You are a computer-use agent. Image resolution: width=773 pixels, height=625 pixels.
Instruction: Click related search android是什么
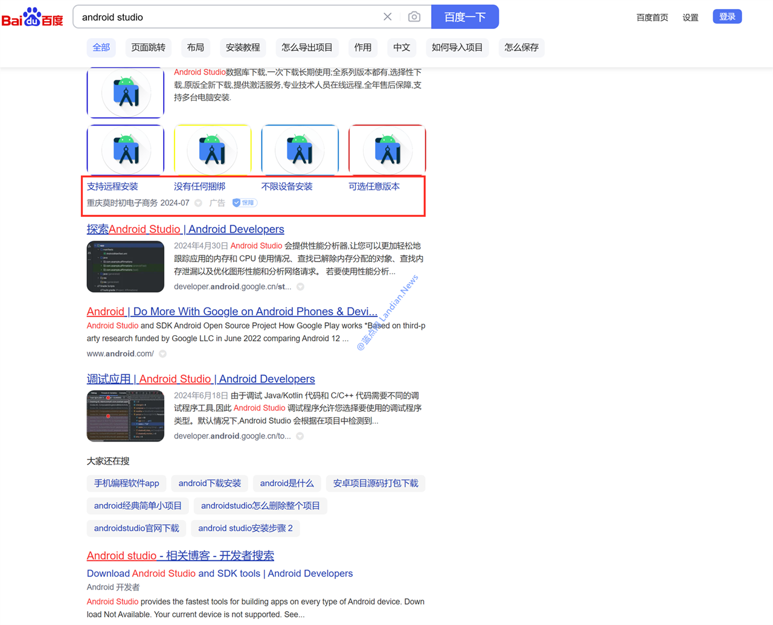(287, 483)
